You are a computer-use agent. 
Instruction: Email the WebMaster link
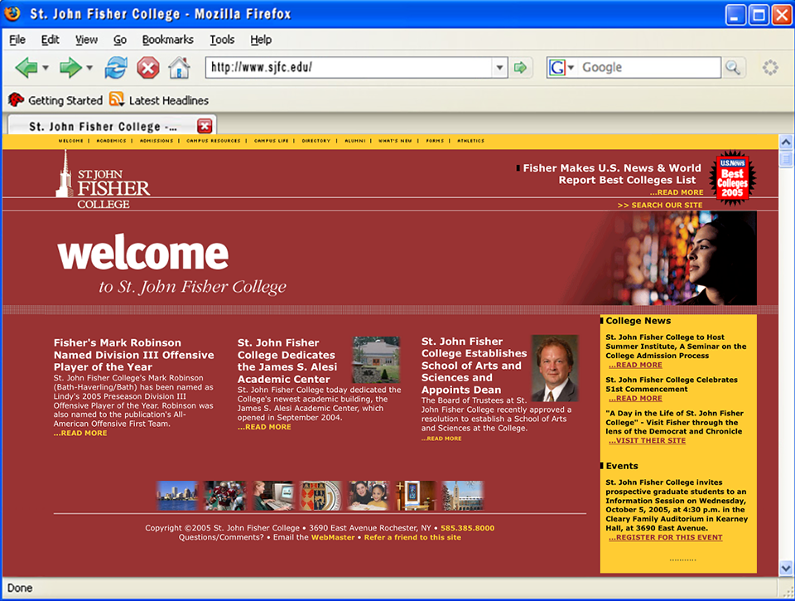333,537
